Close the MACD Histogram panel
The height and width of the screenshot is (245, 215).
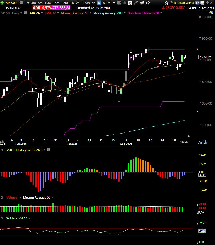click(x=2, y=150)
